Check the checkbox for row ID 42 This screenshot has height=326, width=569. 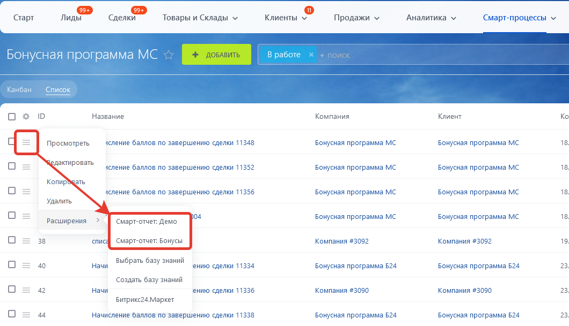point(12,290)
